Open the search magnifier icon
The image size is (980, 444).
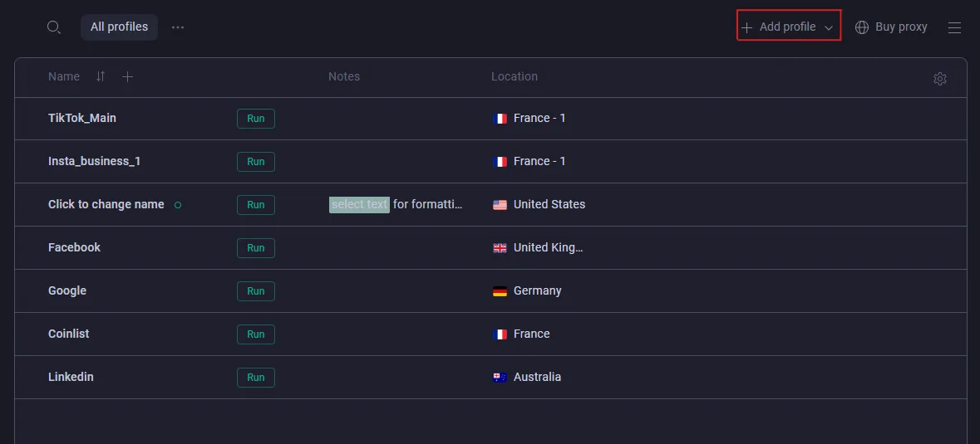point(54,27)
